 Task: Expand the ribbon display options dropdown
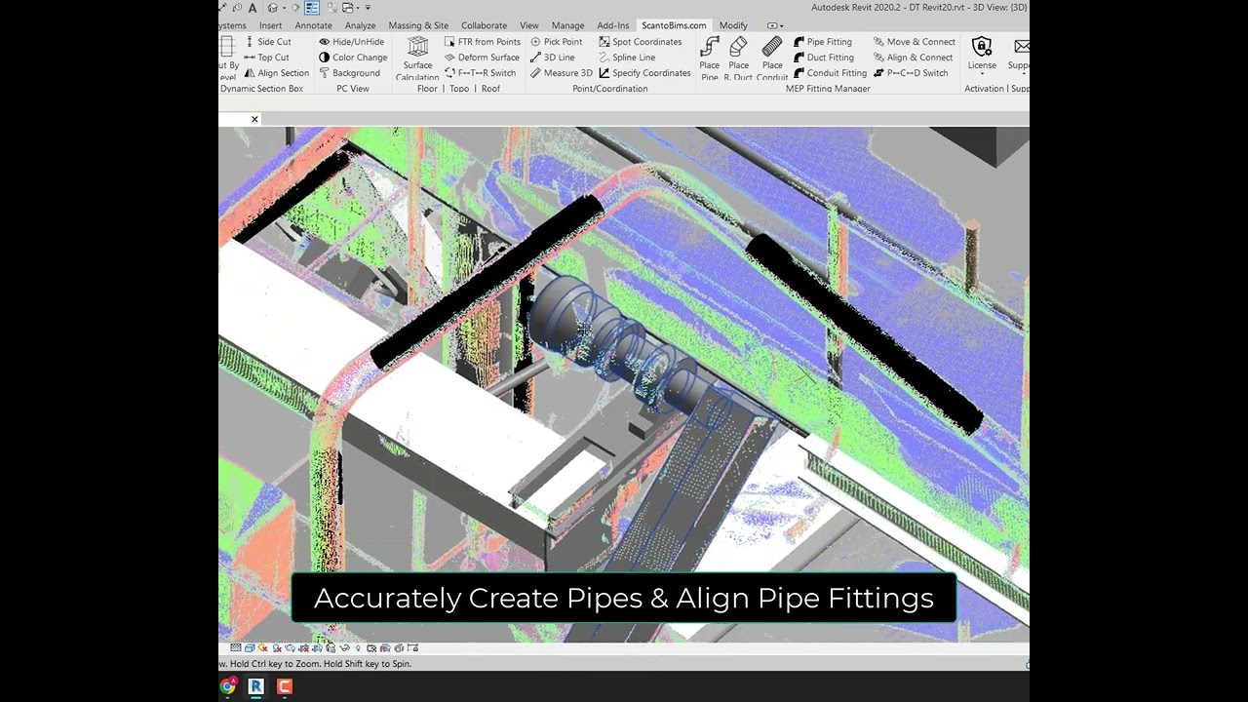tap(775, 25)
